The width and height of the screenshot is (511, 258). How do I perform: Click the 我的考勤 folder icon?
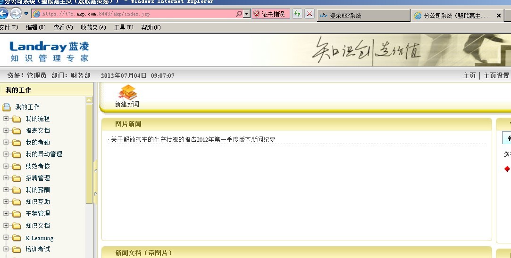[x=17, y=143]
